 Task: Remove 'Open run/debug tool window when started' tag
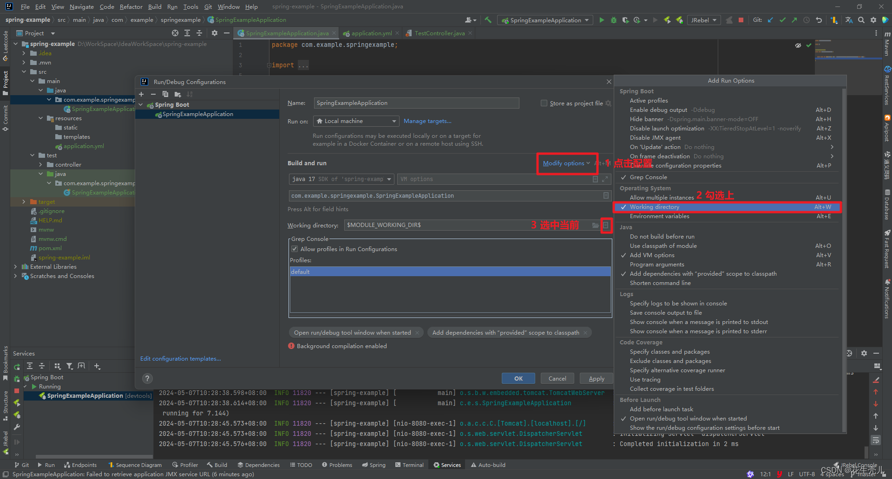[x=417, y=333]
